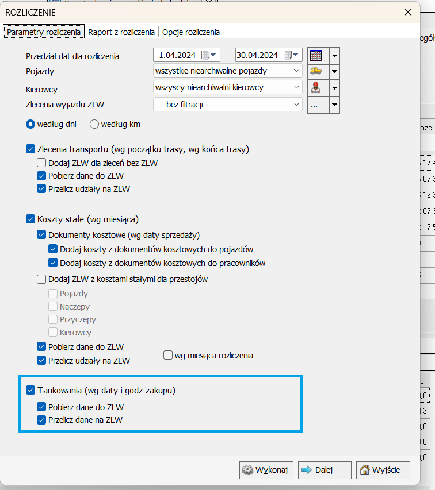Uncheck 'Zlecenia transportu' checkbox
Viewport: 435px width, 490px height.
pos(30,149)
